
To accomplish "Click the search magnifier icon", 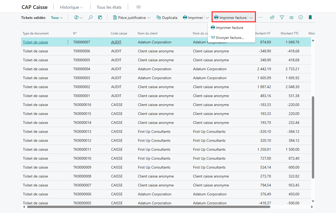I will [x=90, y=18].
